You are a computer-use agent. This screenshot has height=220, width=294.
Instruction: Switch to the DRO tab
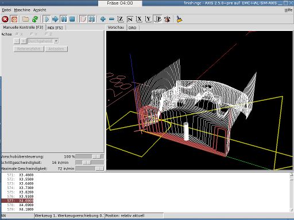(133, 28)
